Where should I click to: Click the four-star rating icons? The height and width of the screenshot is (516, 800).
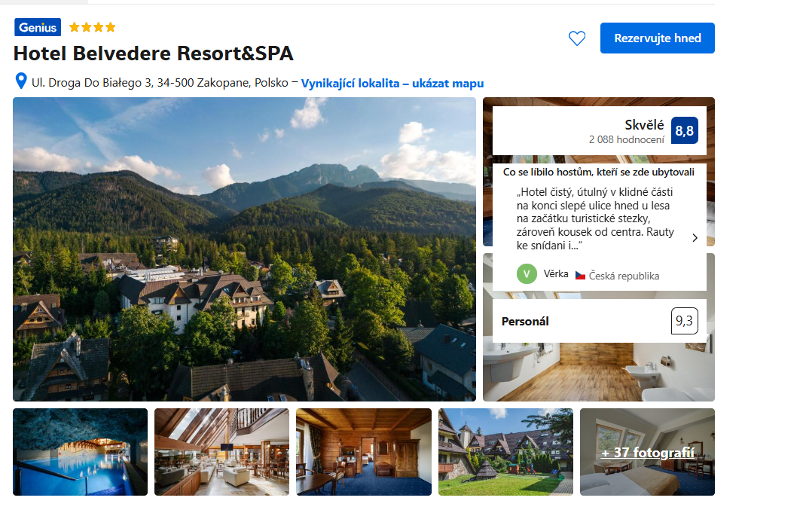tap(93, 27)
